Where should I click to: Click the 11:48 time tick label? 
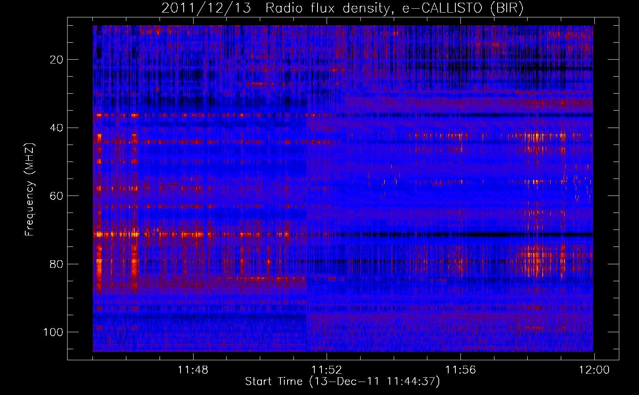point(193,370)
